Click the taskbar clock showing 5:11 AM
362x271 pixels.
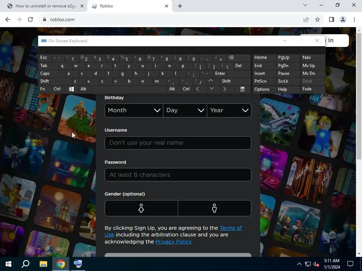(x=332, y=264)
